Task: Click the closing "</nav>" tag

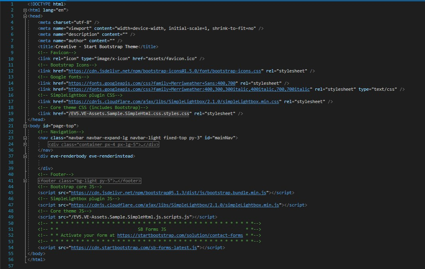Action: point(45,150)
